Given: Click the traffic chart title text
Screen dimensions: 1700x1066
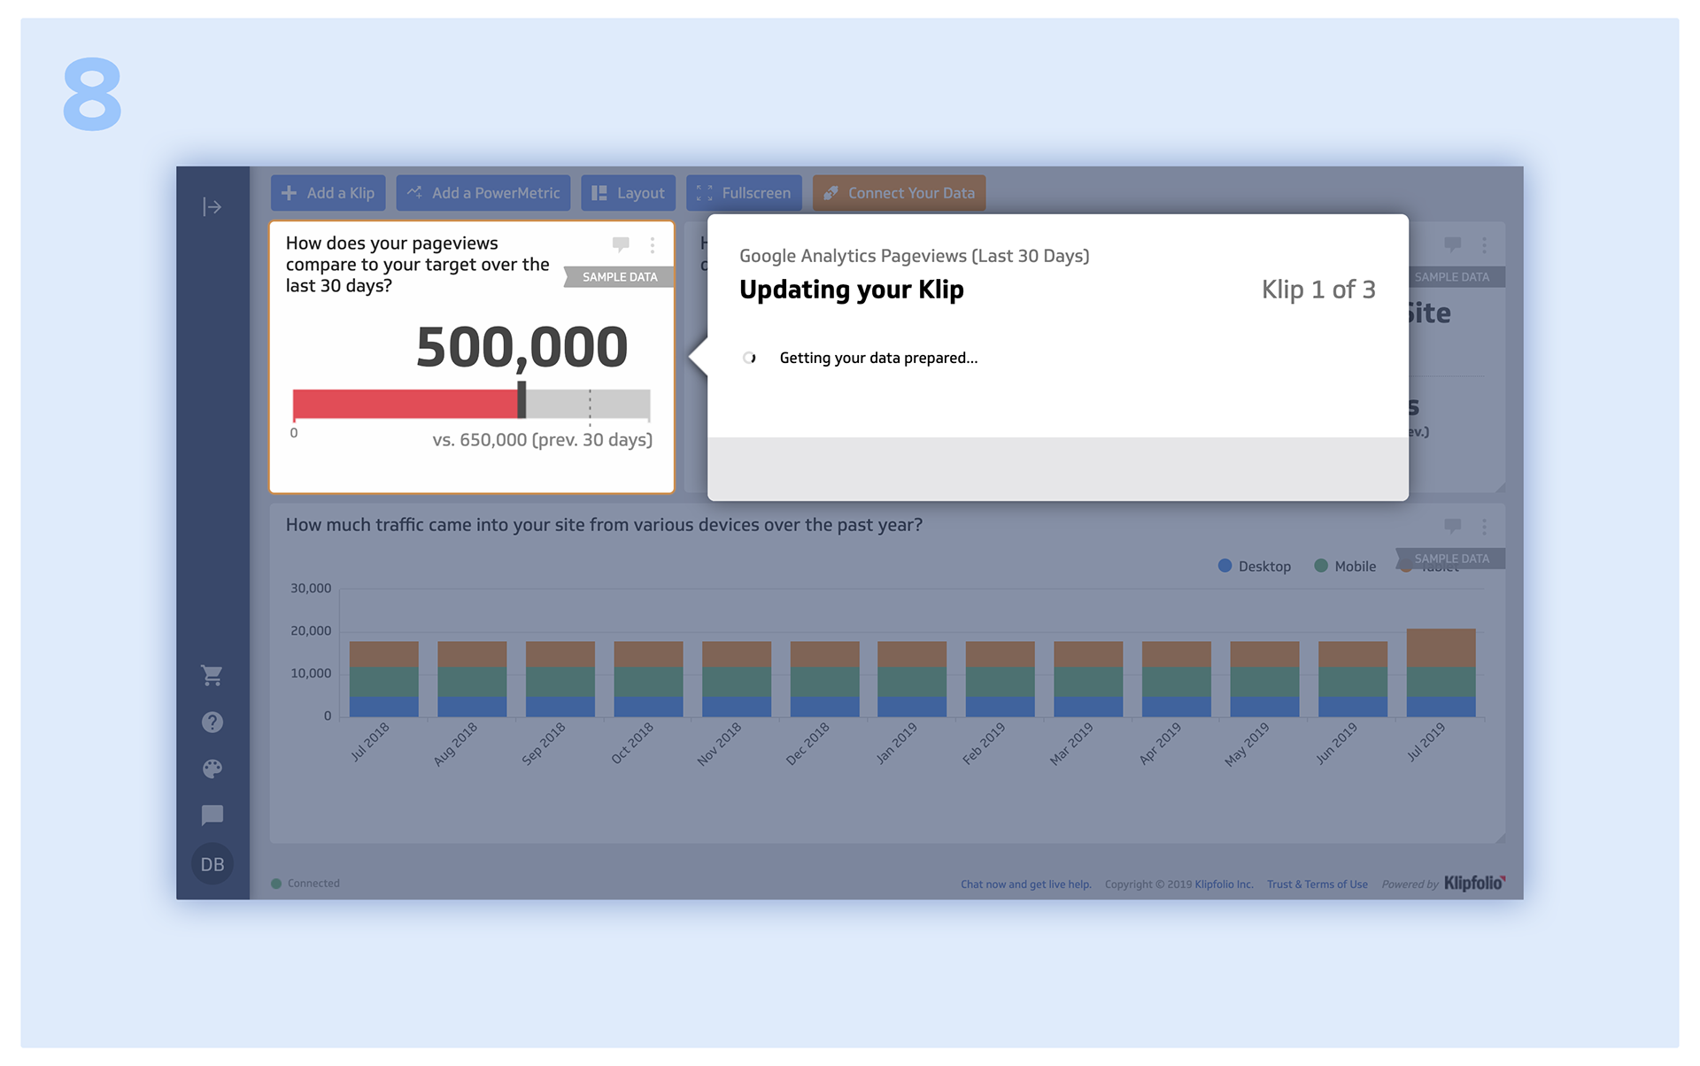Looking at the screenshot, I should point(604,525).
